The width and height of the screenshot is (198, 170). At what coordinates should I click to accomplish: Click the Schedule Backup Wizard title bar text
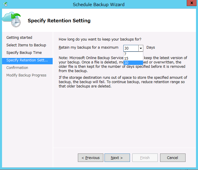pos(99,4)
